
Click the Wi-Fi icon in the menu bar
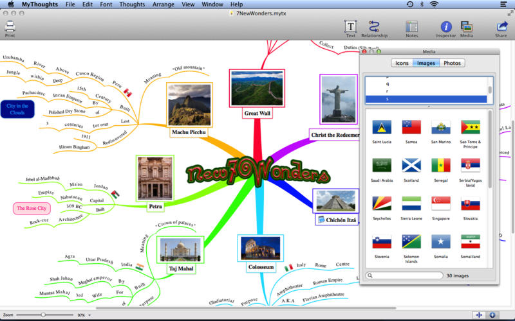click(x=434, y=4)
